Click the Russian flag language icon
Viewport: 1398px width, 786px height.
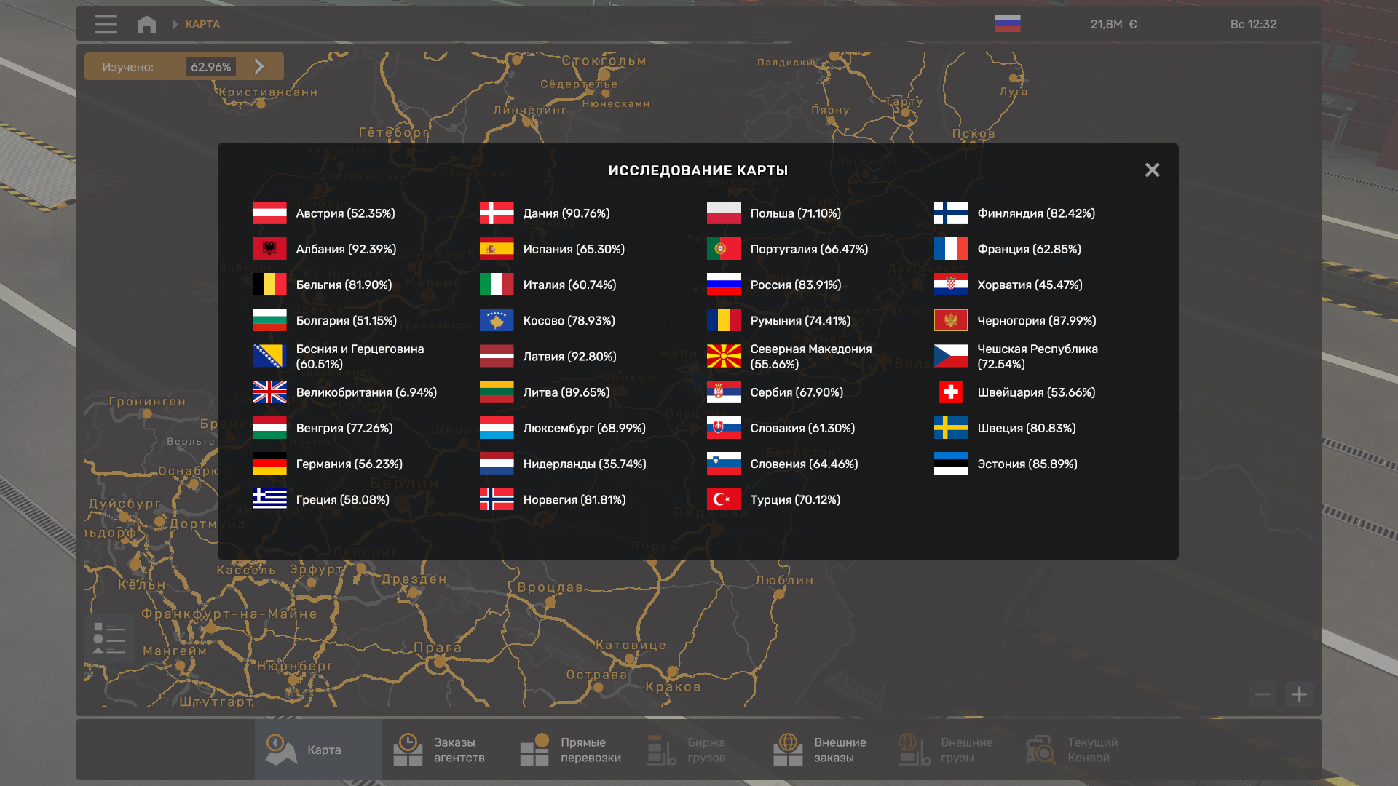pos(1007,24)
